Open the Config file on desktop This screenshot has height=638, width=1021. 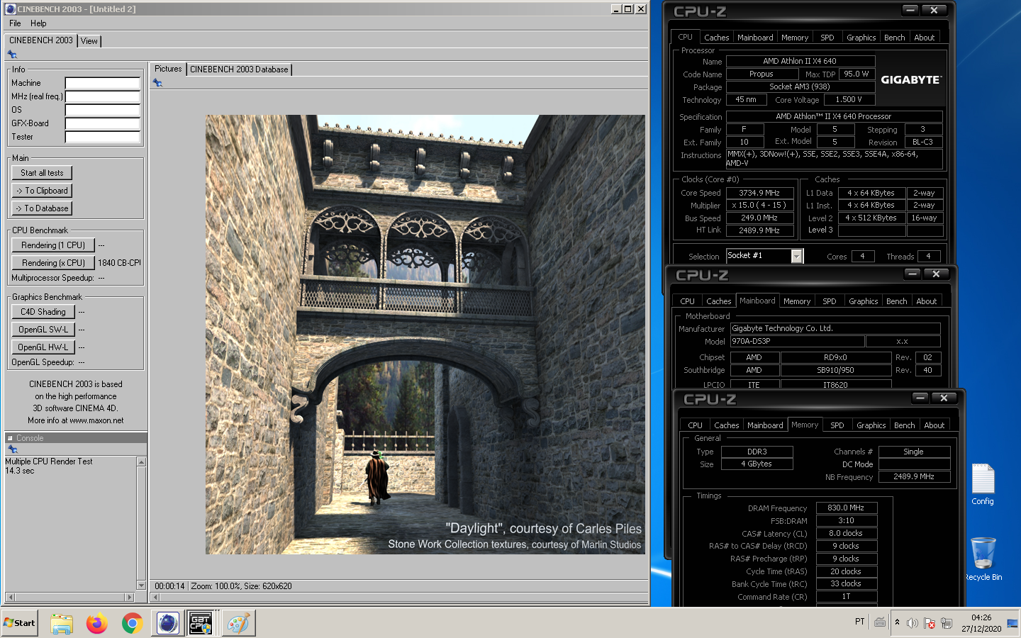click(x=983, y=484)
